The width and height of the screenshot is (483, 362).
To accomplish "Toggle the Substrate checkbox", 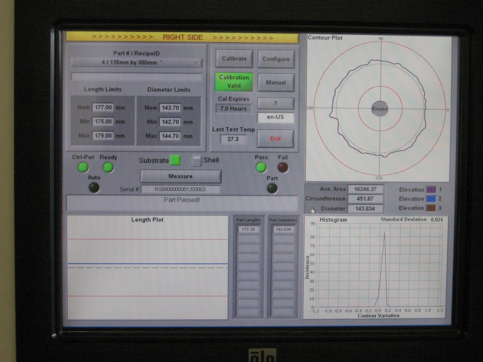I will [175, 160].
